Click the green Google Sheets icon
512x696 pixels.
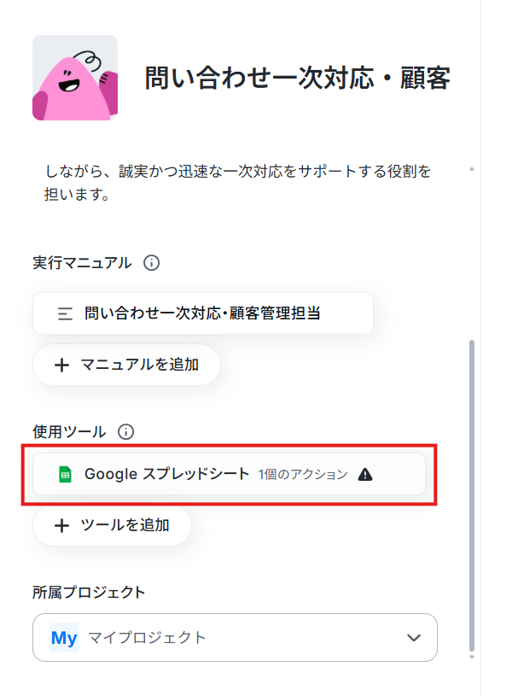pos(65,474)
